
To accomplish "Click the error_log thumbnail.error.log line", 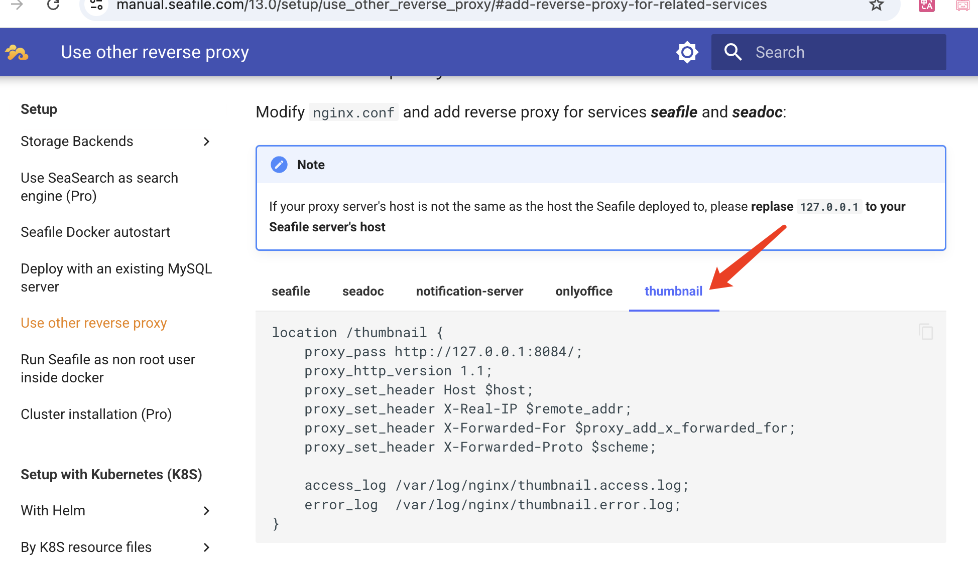I will click(x=493, y=505).
